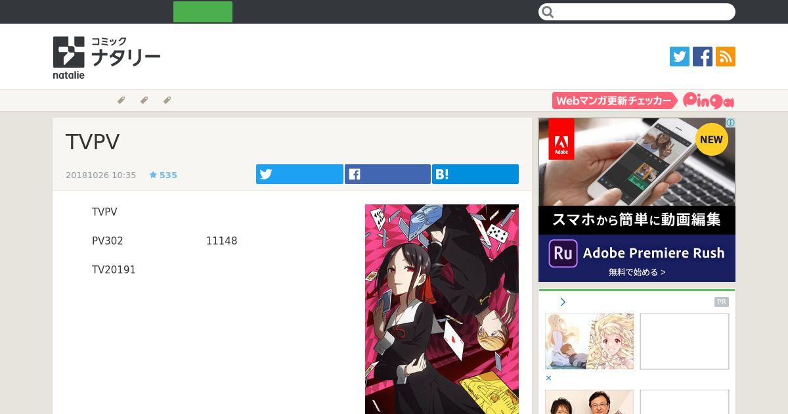Click the article title TVPV
The image size is (788, 414).
(93, 142)
